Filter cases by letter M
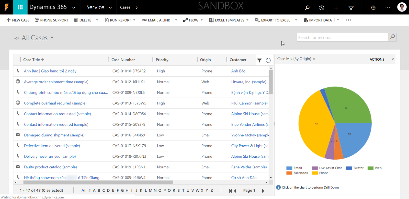This screenshot has height=199, width=409. click(x=151, y=190)
